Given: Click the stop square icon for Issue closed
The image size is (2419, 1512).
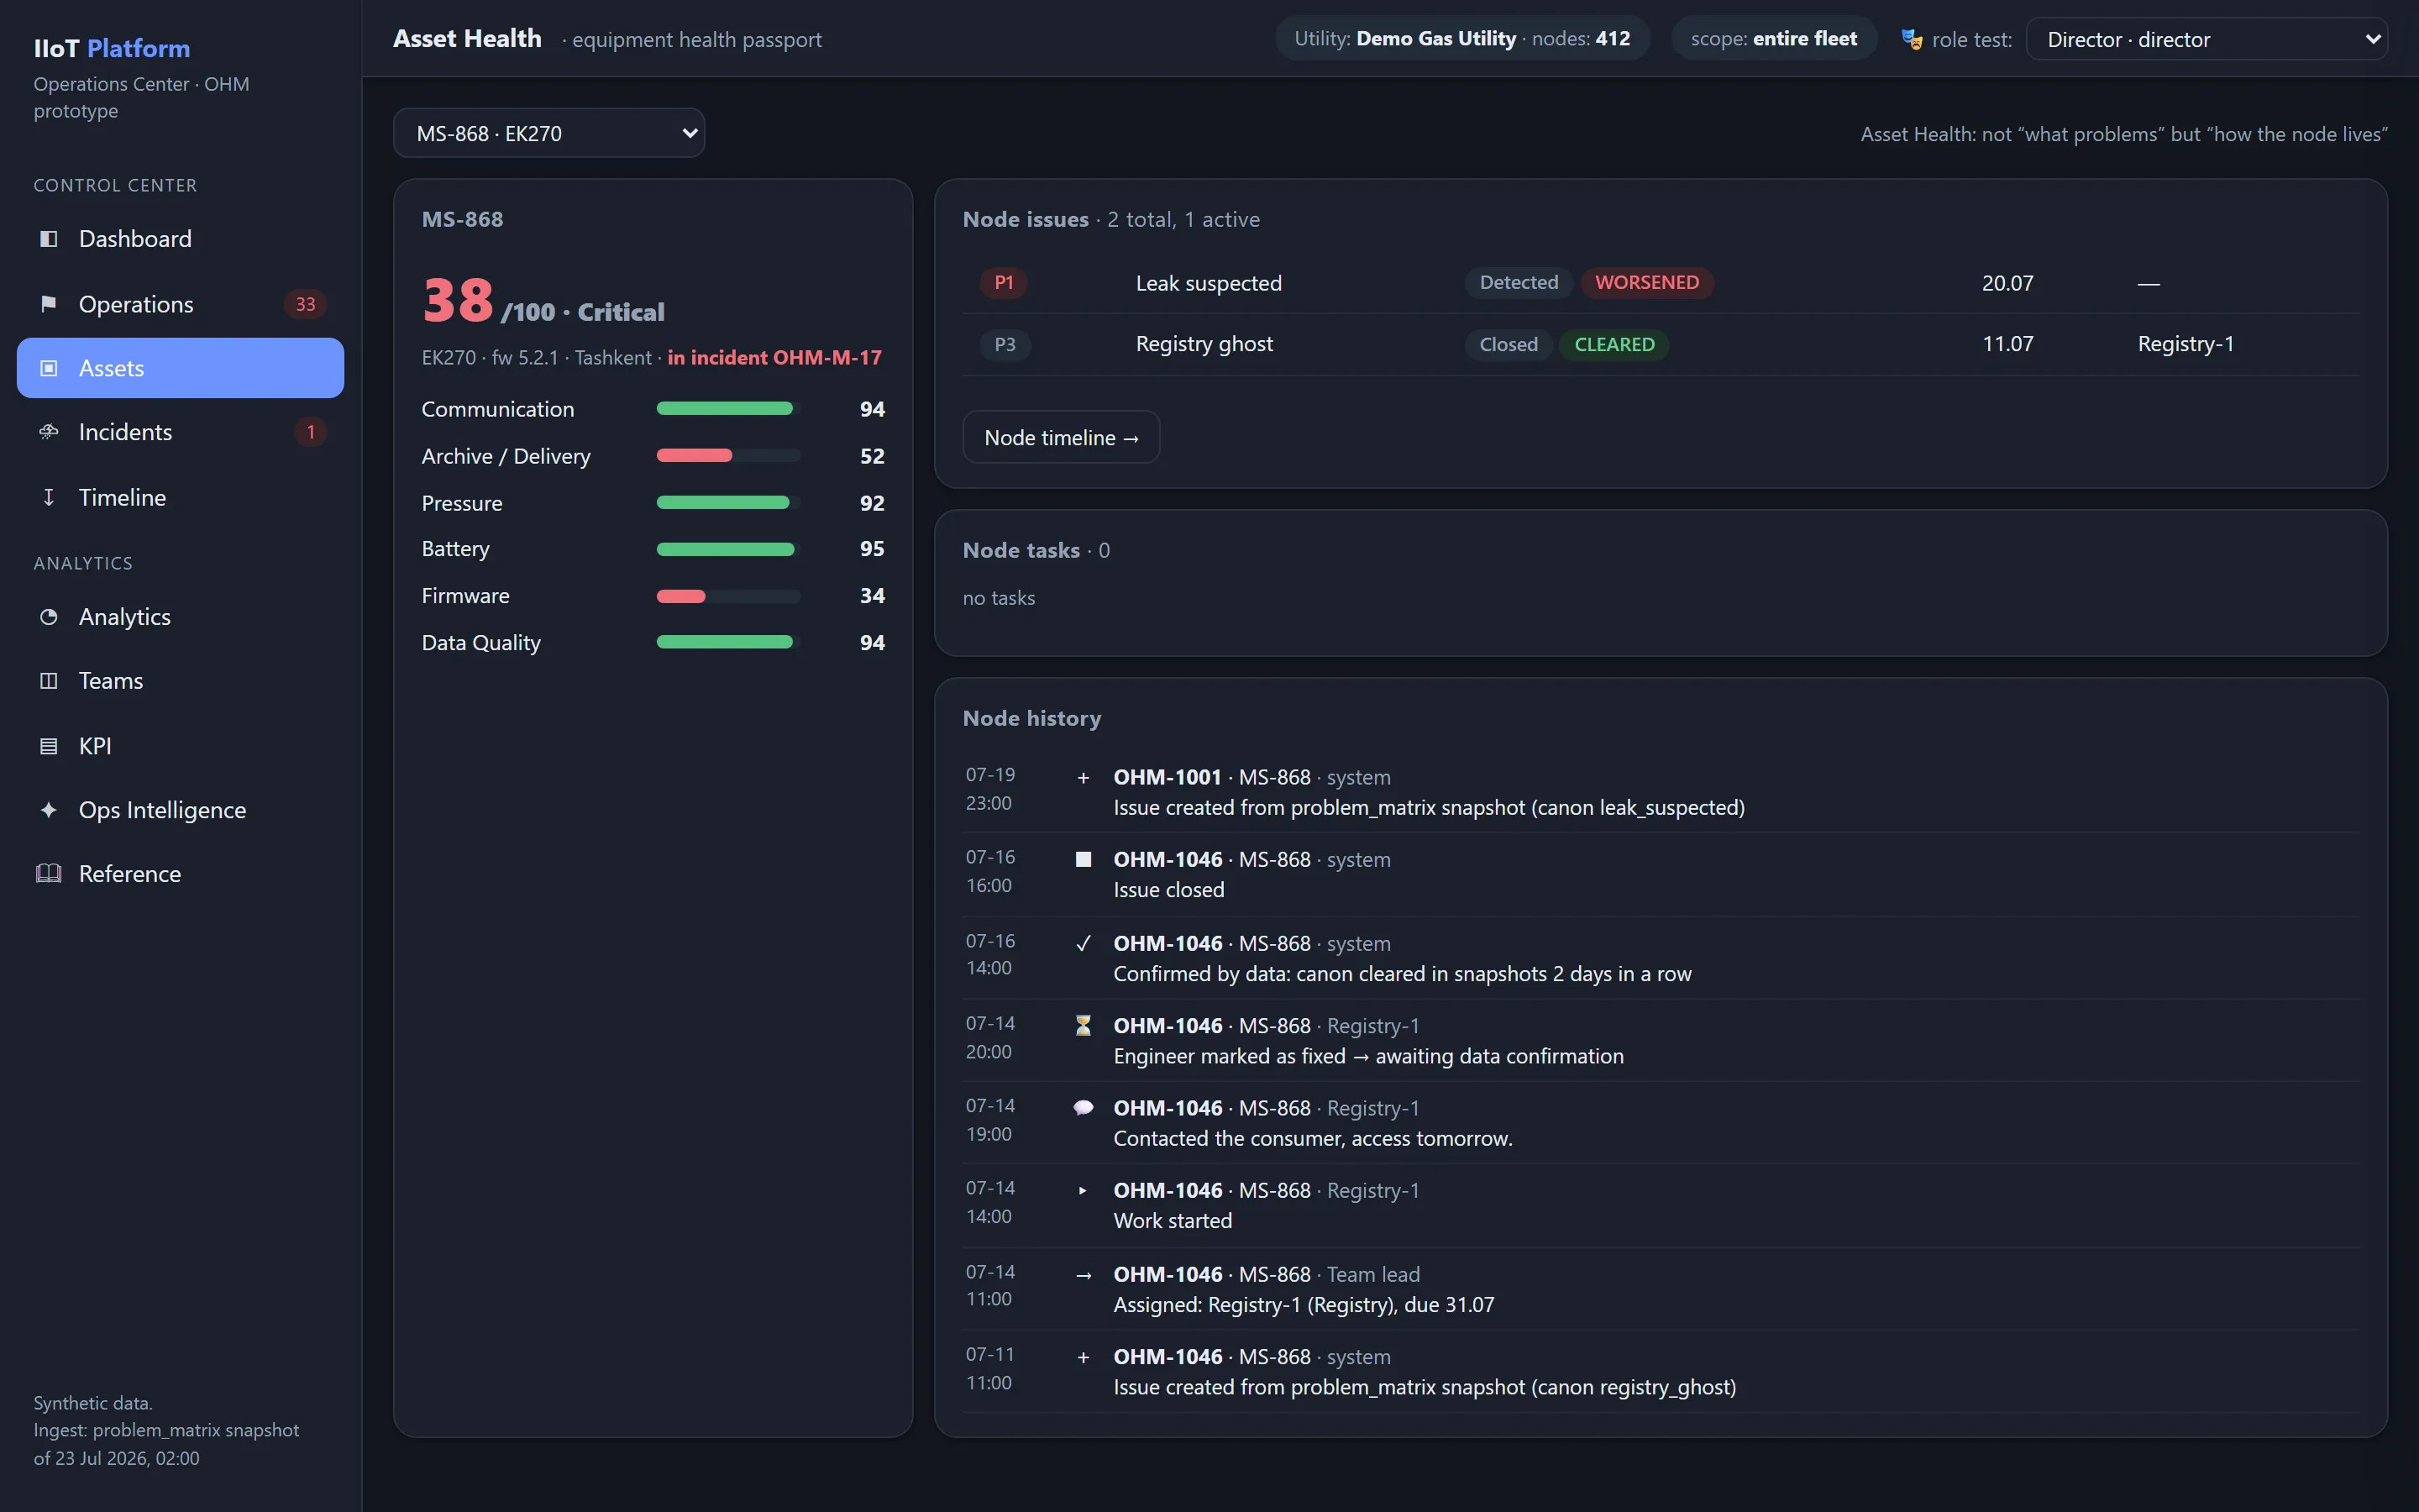Looking at the screenshot, I should [x=1083, y=860].
